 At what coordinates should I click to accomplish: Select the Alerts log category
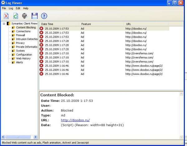tap(19, 62)
